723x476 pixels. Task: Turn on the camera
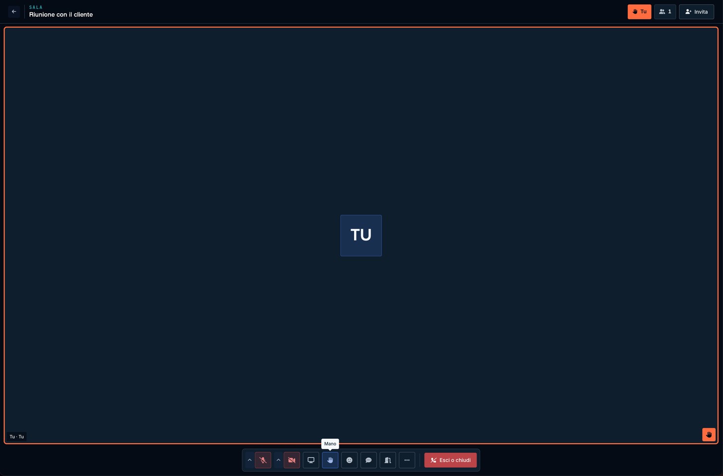(x=292, y=460)
